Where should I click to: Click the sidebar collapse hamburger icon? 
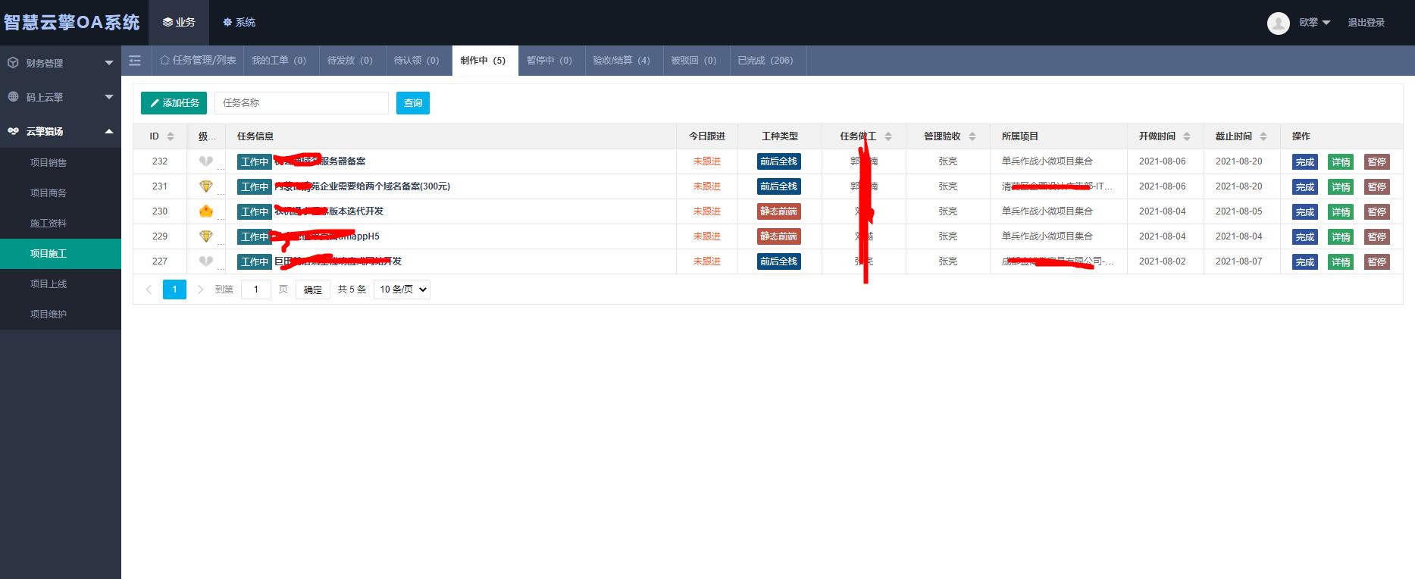tap(135, 61)
